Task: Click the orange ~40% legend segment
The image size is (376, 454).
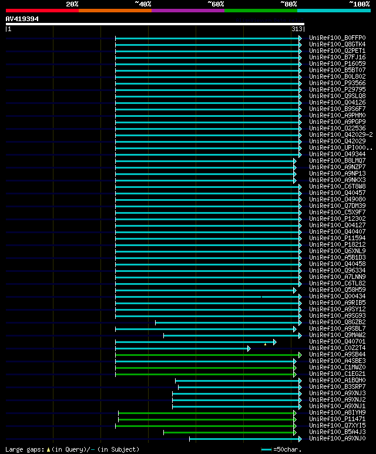Action: [x=115, y=11]
